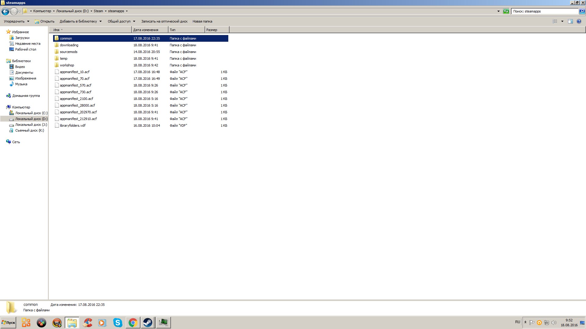Screen dimensions: 586x329
Task: Click the volume speaker tray icon
Action: click(554, 323)
